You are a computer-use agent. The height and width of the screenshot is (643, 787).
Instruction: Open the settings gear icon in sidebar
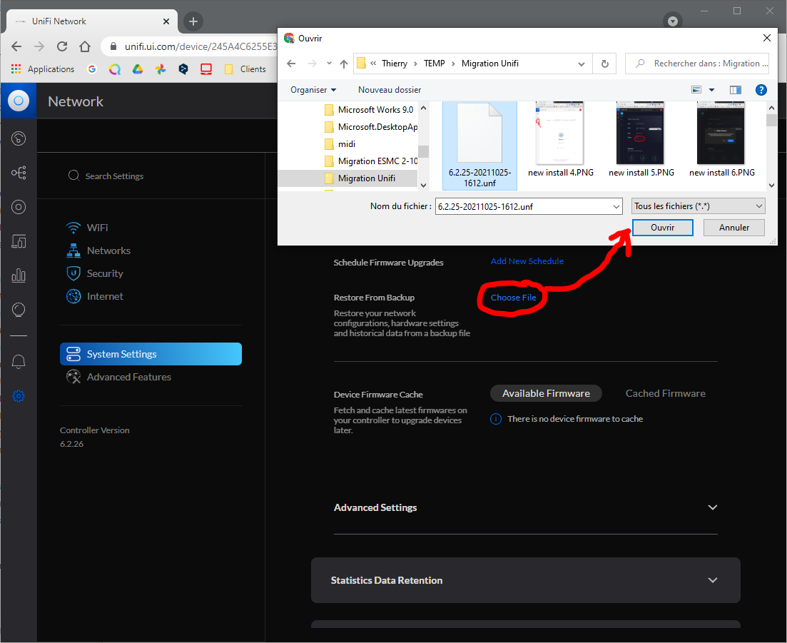point(19,396)
